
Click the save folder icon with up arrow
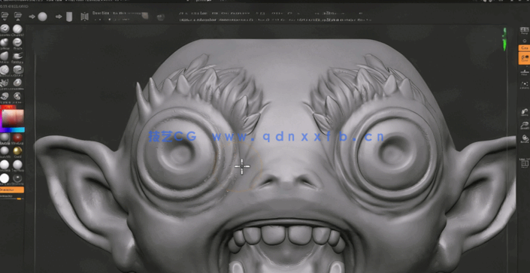pyautogui.click(x=18, y=16)
